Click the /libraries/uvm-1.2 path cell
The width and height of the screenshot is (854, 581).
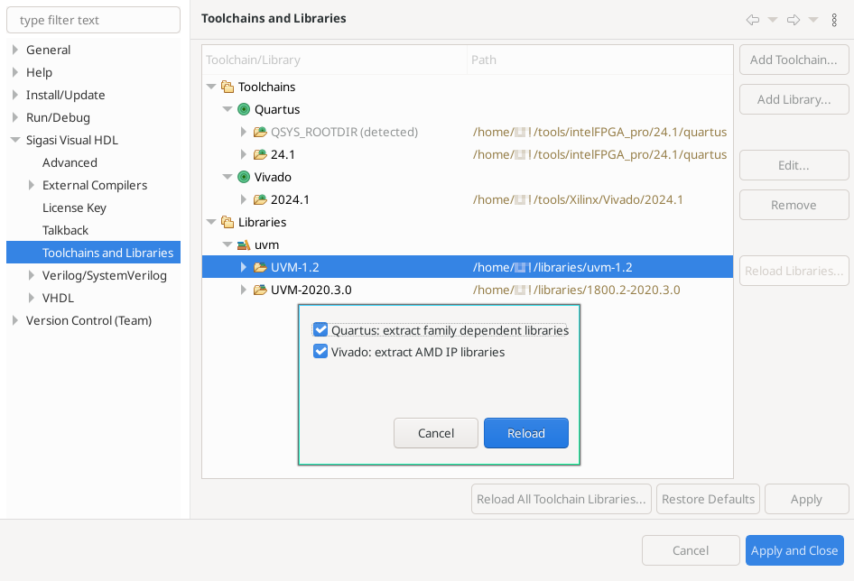(552, 267)
